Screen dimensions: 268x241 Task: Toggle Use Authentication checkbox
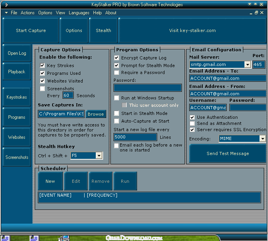pyautogui.click(x=192, y=117)
